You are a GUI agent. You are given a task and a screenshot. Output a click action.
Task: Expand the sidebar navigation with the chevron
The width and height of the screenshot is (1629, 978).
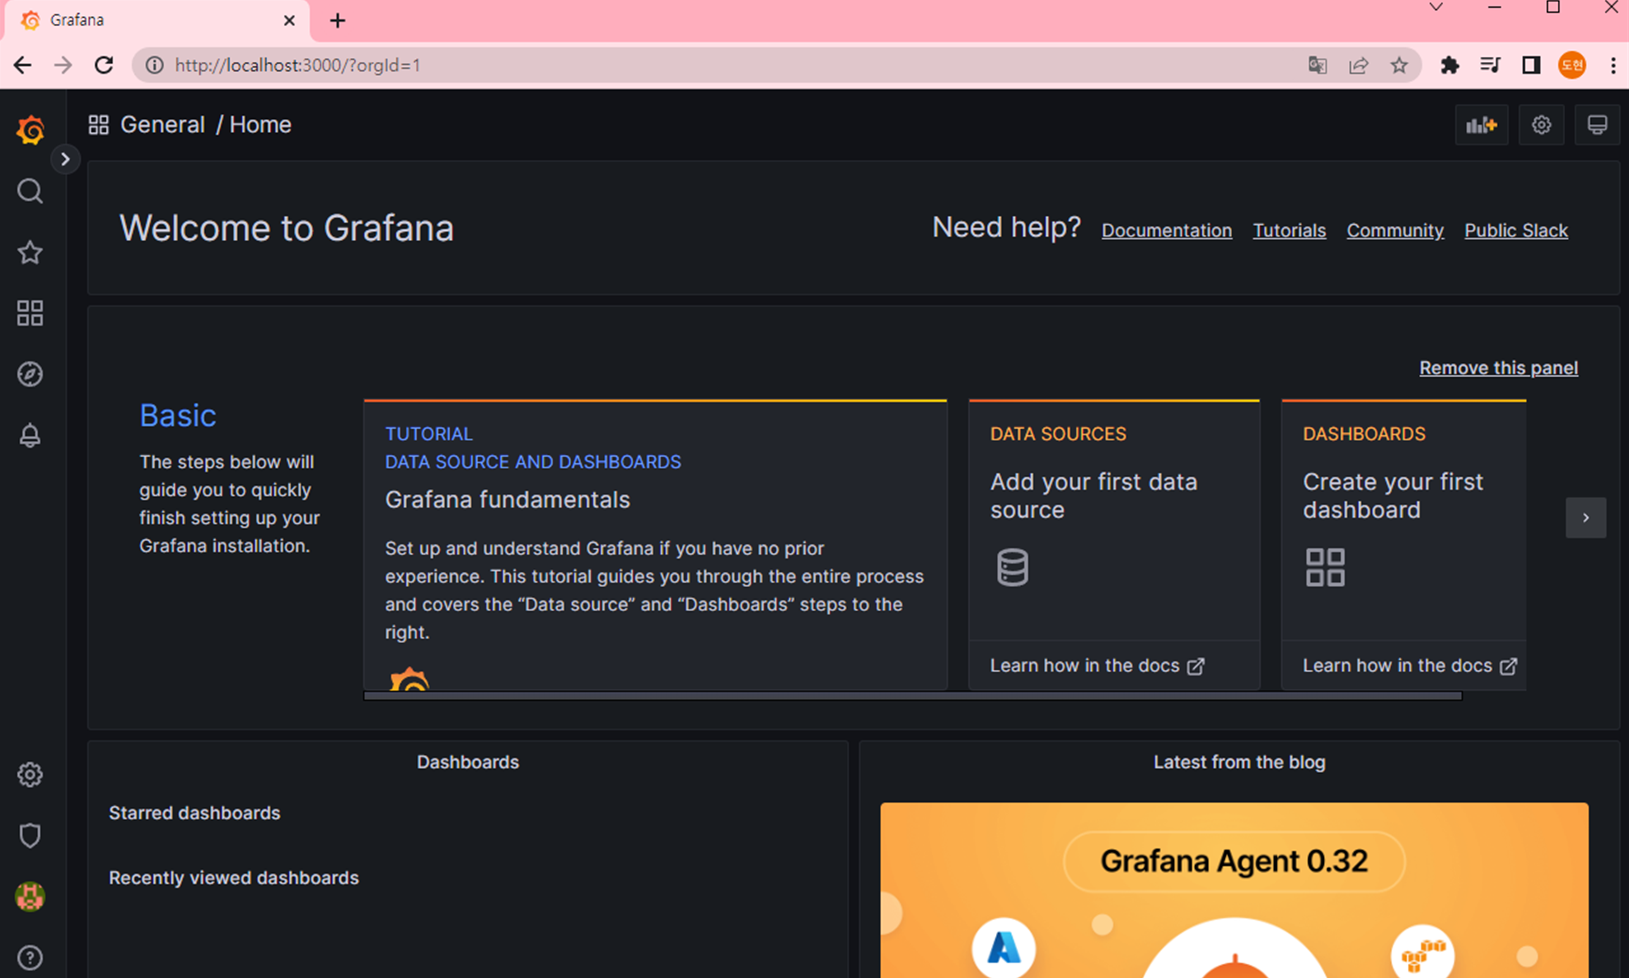click(x=65, y=159)
